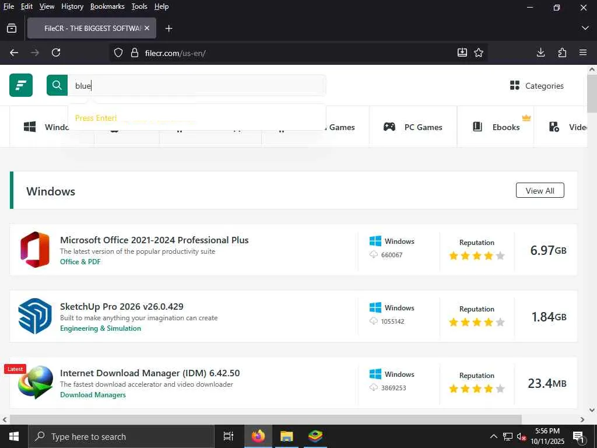This screenshot has height=448, width=597.
Task: Click the Categories label
Action: (545, 86)
